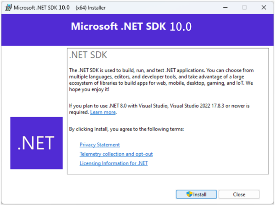Viewport: 275px width, 205px height.
Task: Close the installer with the title bar X
Action: [x=264, y=7]
